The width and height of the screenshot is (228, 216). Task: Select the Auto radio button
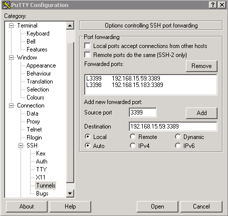tap(88, 145)
